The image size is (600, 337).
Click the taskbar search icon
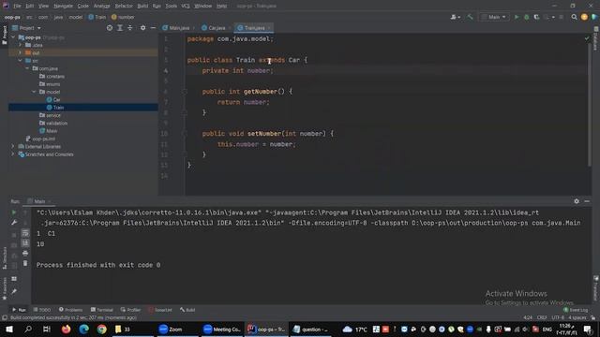click(x=28, y=329)
